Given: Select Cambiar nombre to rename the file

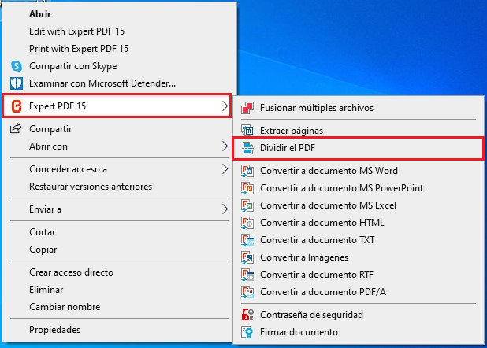Looking at the screenshot, I should coord(66,307).
